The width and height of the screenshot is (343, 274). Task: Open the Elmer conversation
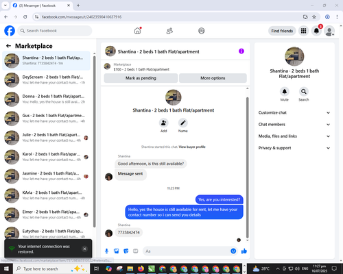(x=46, y=214)
